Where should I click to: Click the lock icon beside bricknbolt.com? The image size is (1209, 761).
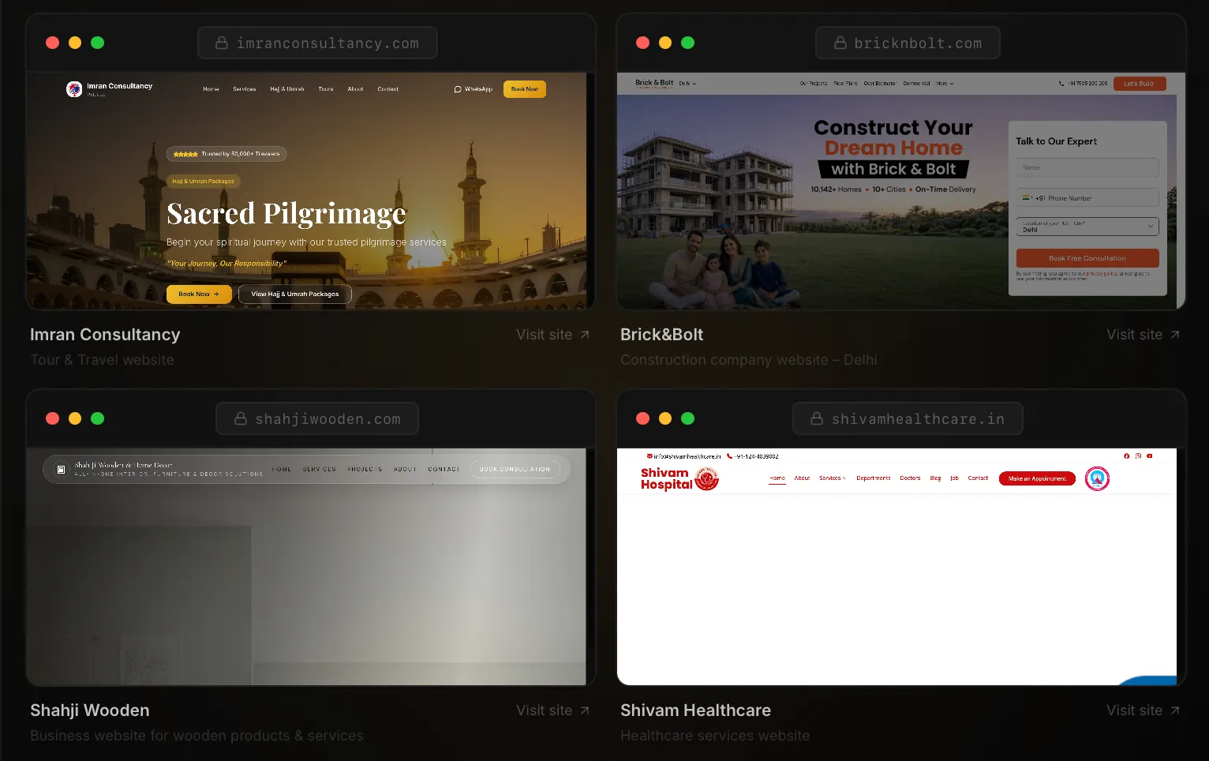[840, 43]
